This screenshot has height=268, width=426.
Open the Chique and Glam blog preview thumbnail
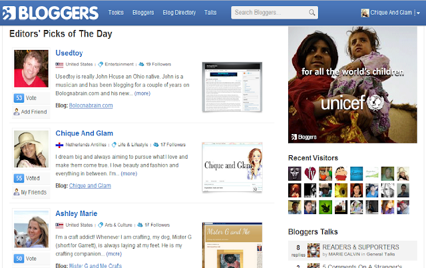point(232,167)
